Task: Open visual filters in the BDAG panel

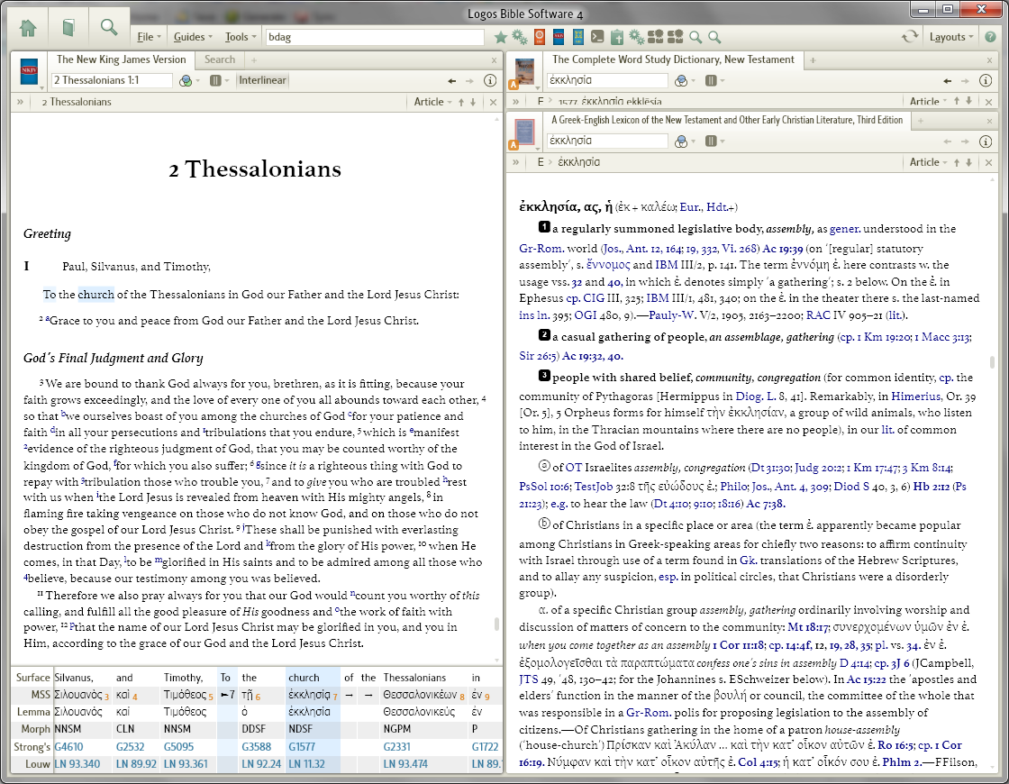Action: click(681, 141)
